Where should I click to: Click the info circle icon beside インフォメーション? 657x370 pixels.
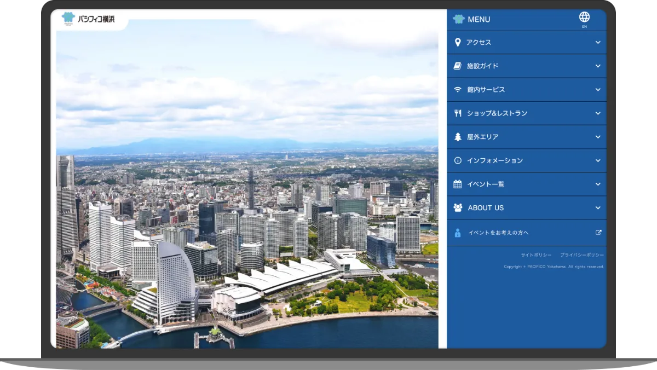[x=458, y=160]
